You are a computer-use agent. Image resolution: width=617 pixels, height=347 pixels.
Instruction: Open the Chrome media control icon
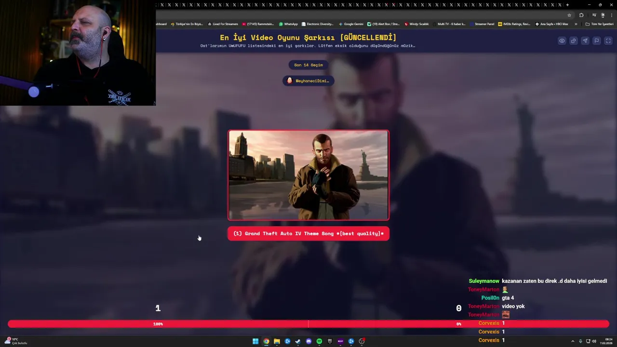point(594,15)
